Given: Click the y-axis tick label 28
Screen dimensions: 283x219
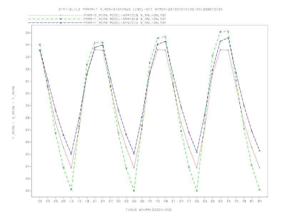Looking at the screenshot, I should (27, 118).
